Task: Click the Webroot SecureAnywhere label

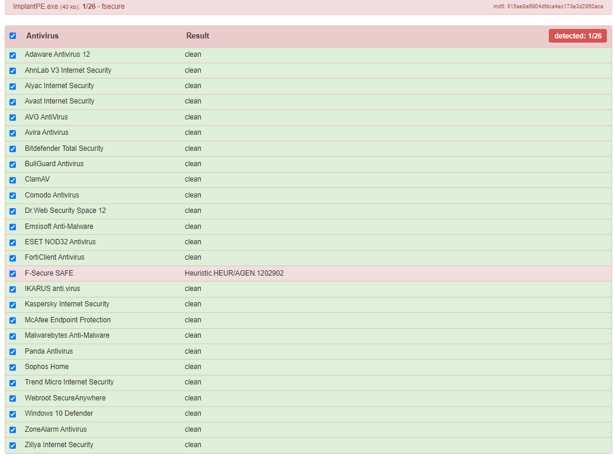Action: click(65, 397)
